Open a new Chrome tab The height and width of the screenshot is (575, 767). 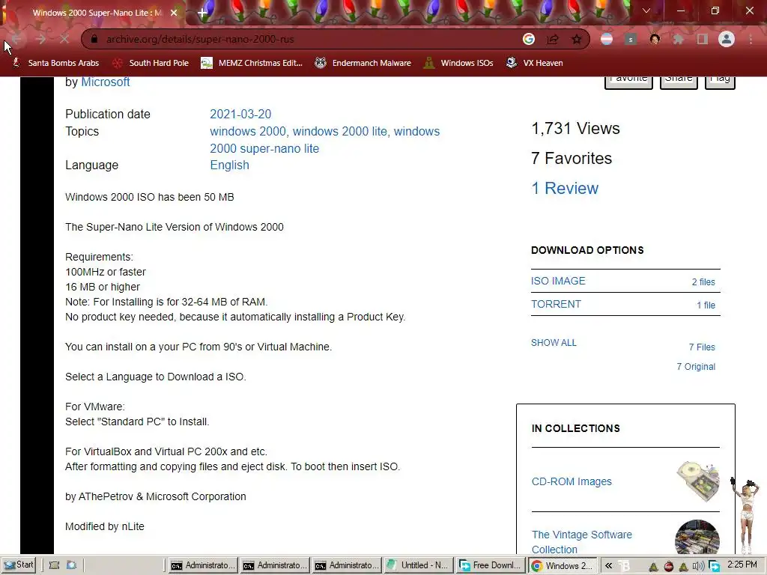pyautogui.click(x=202, y=13)
